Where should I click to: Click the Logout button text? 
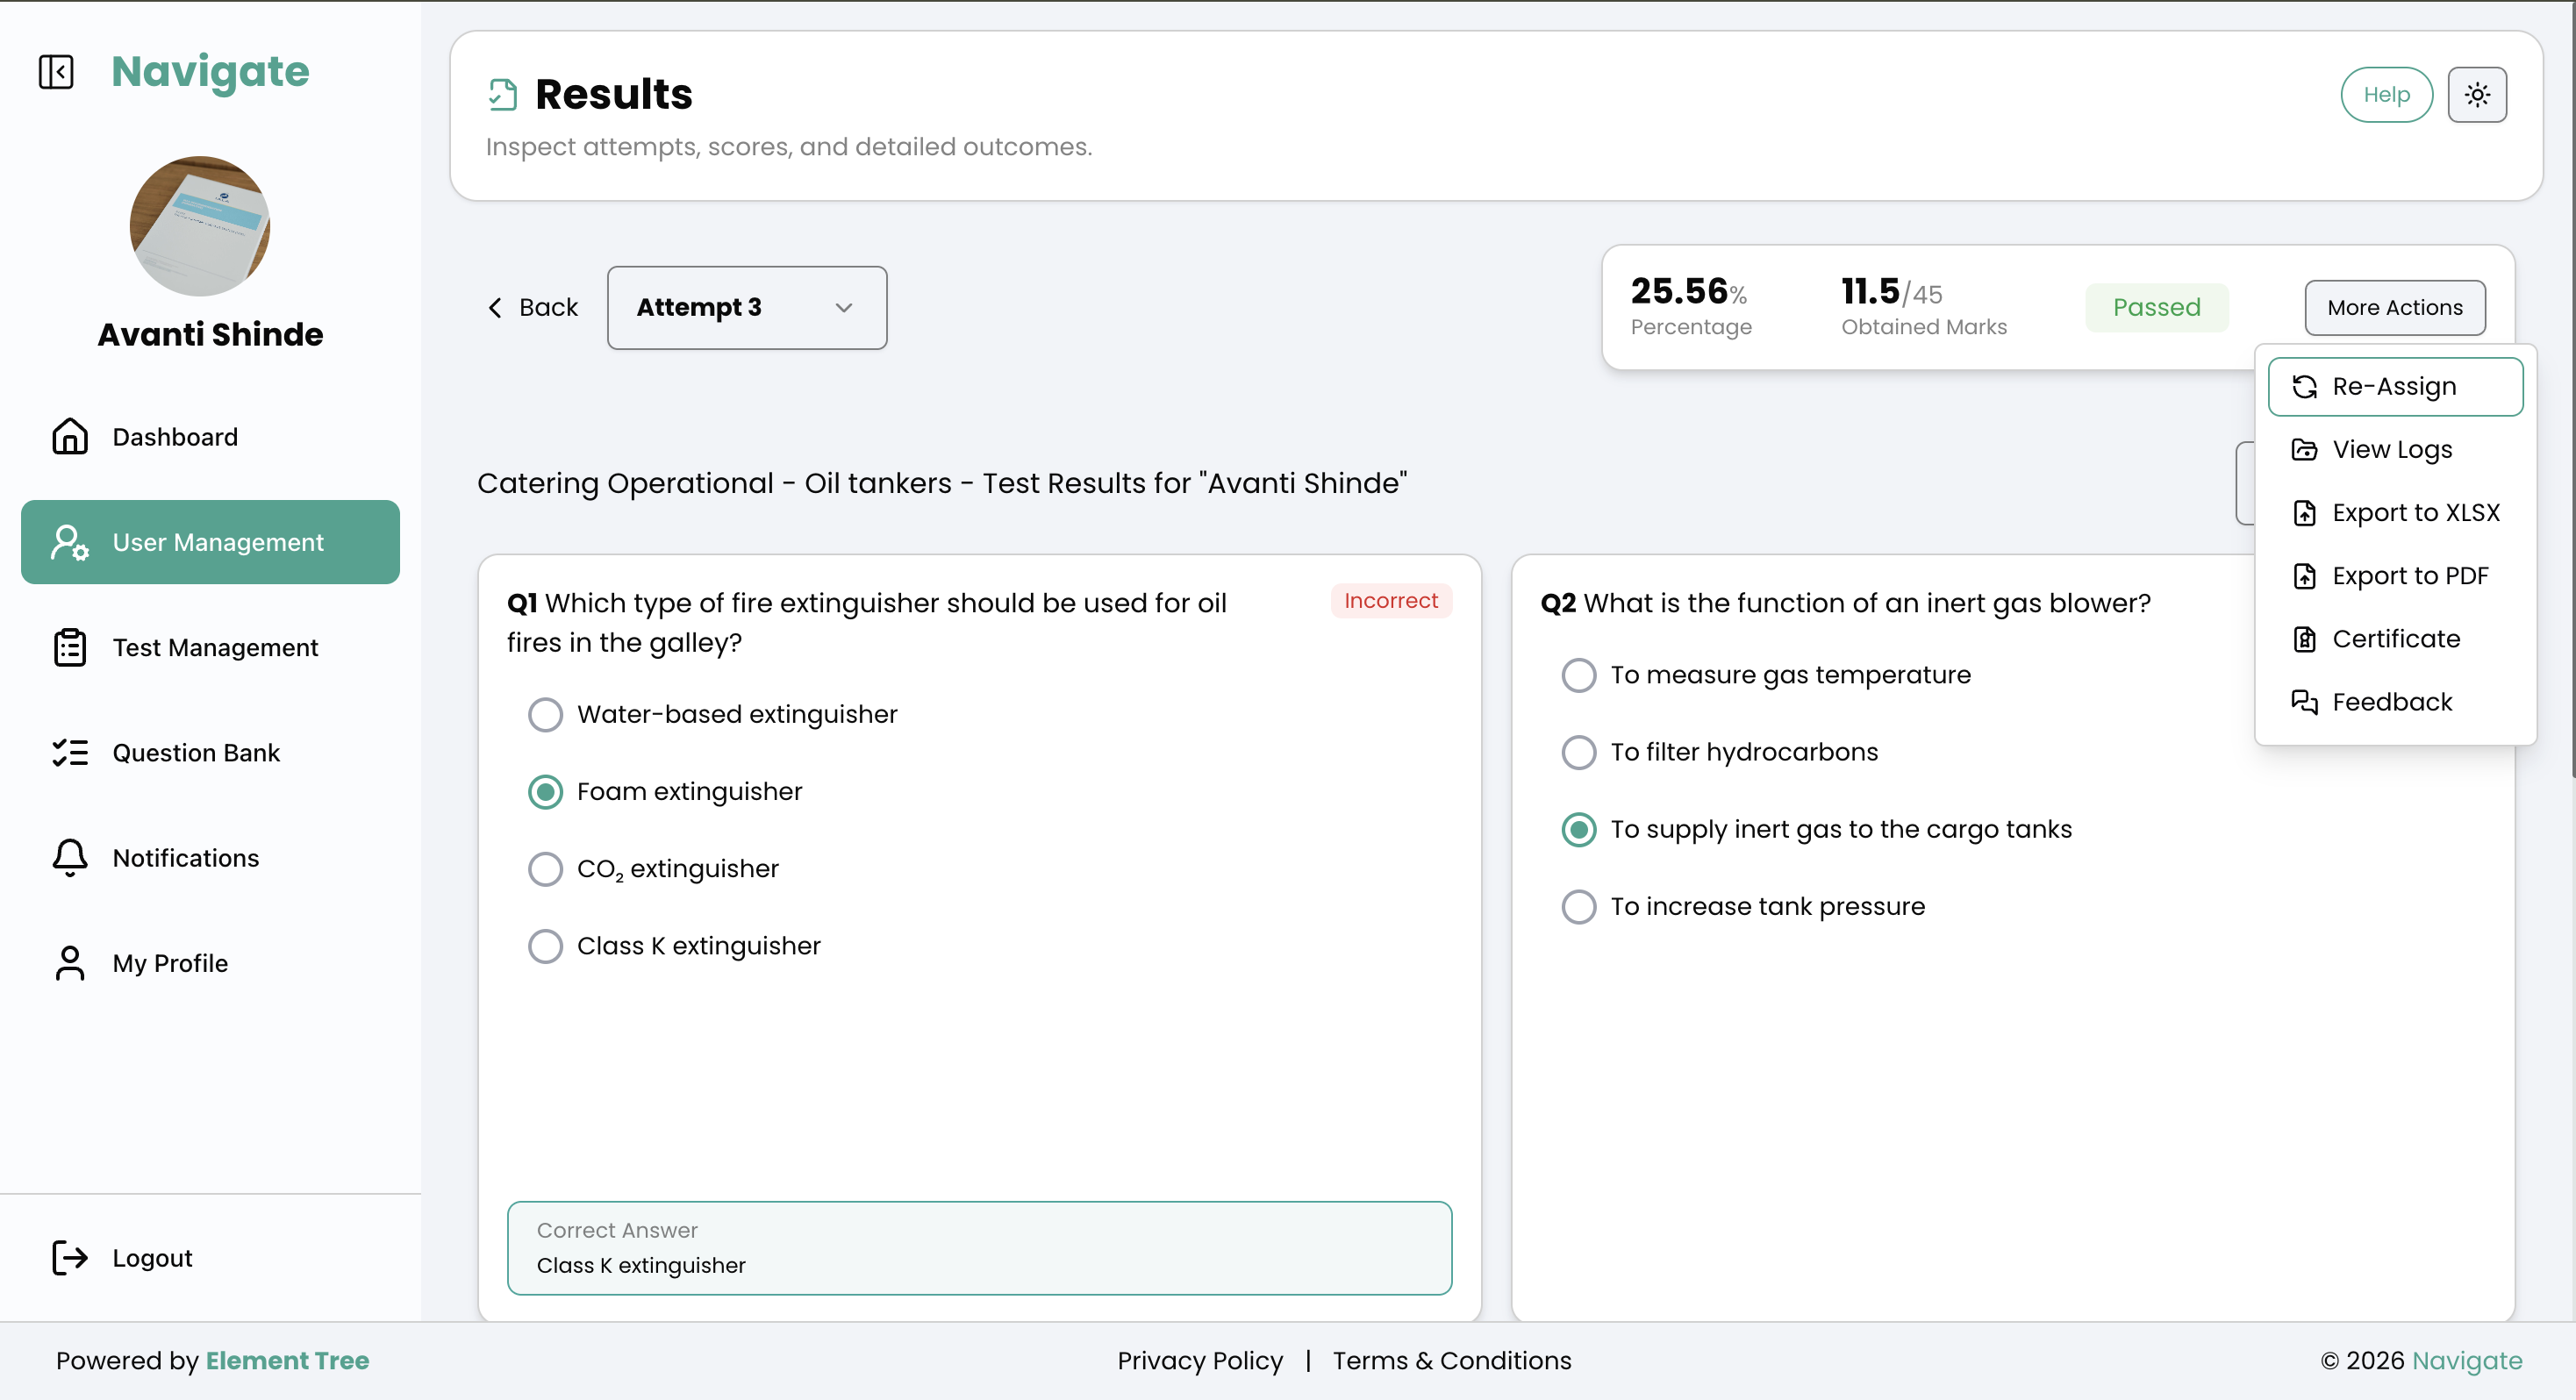152,1258
